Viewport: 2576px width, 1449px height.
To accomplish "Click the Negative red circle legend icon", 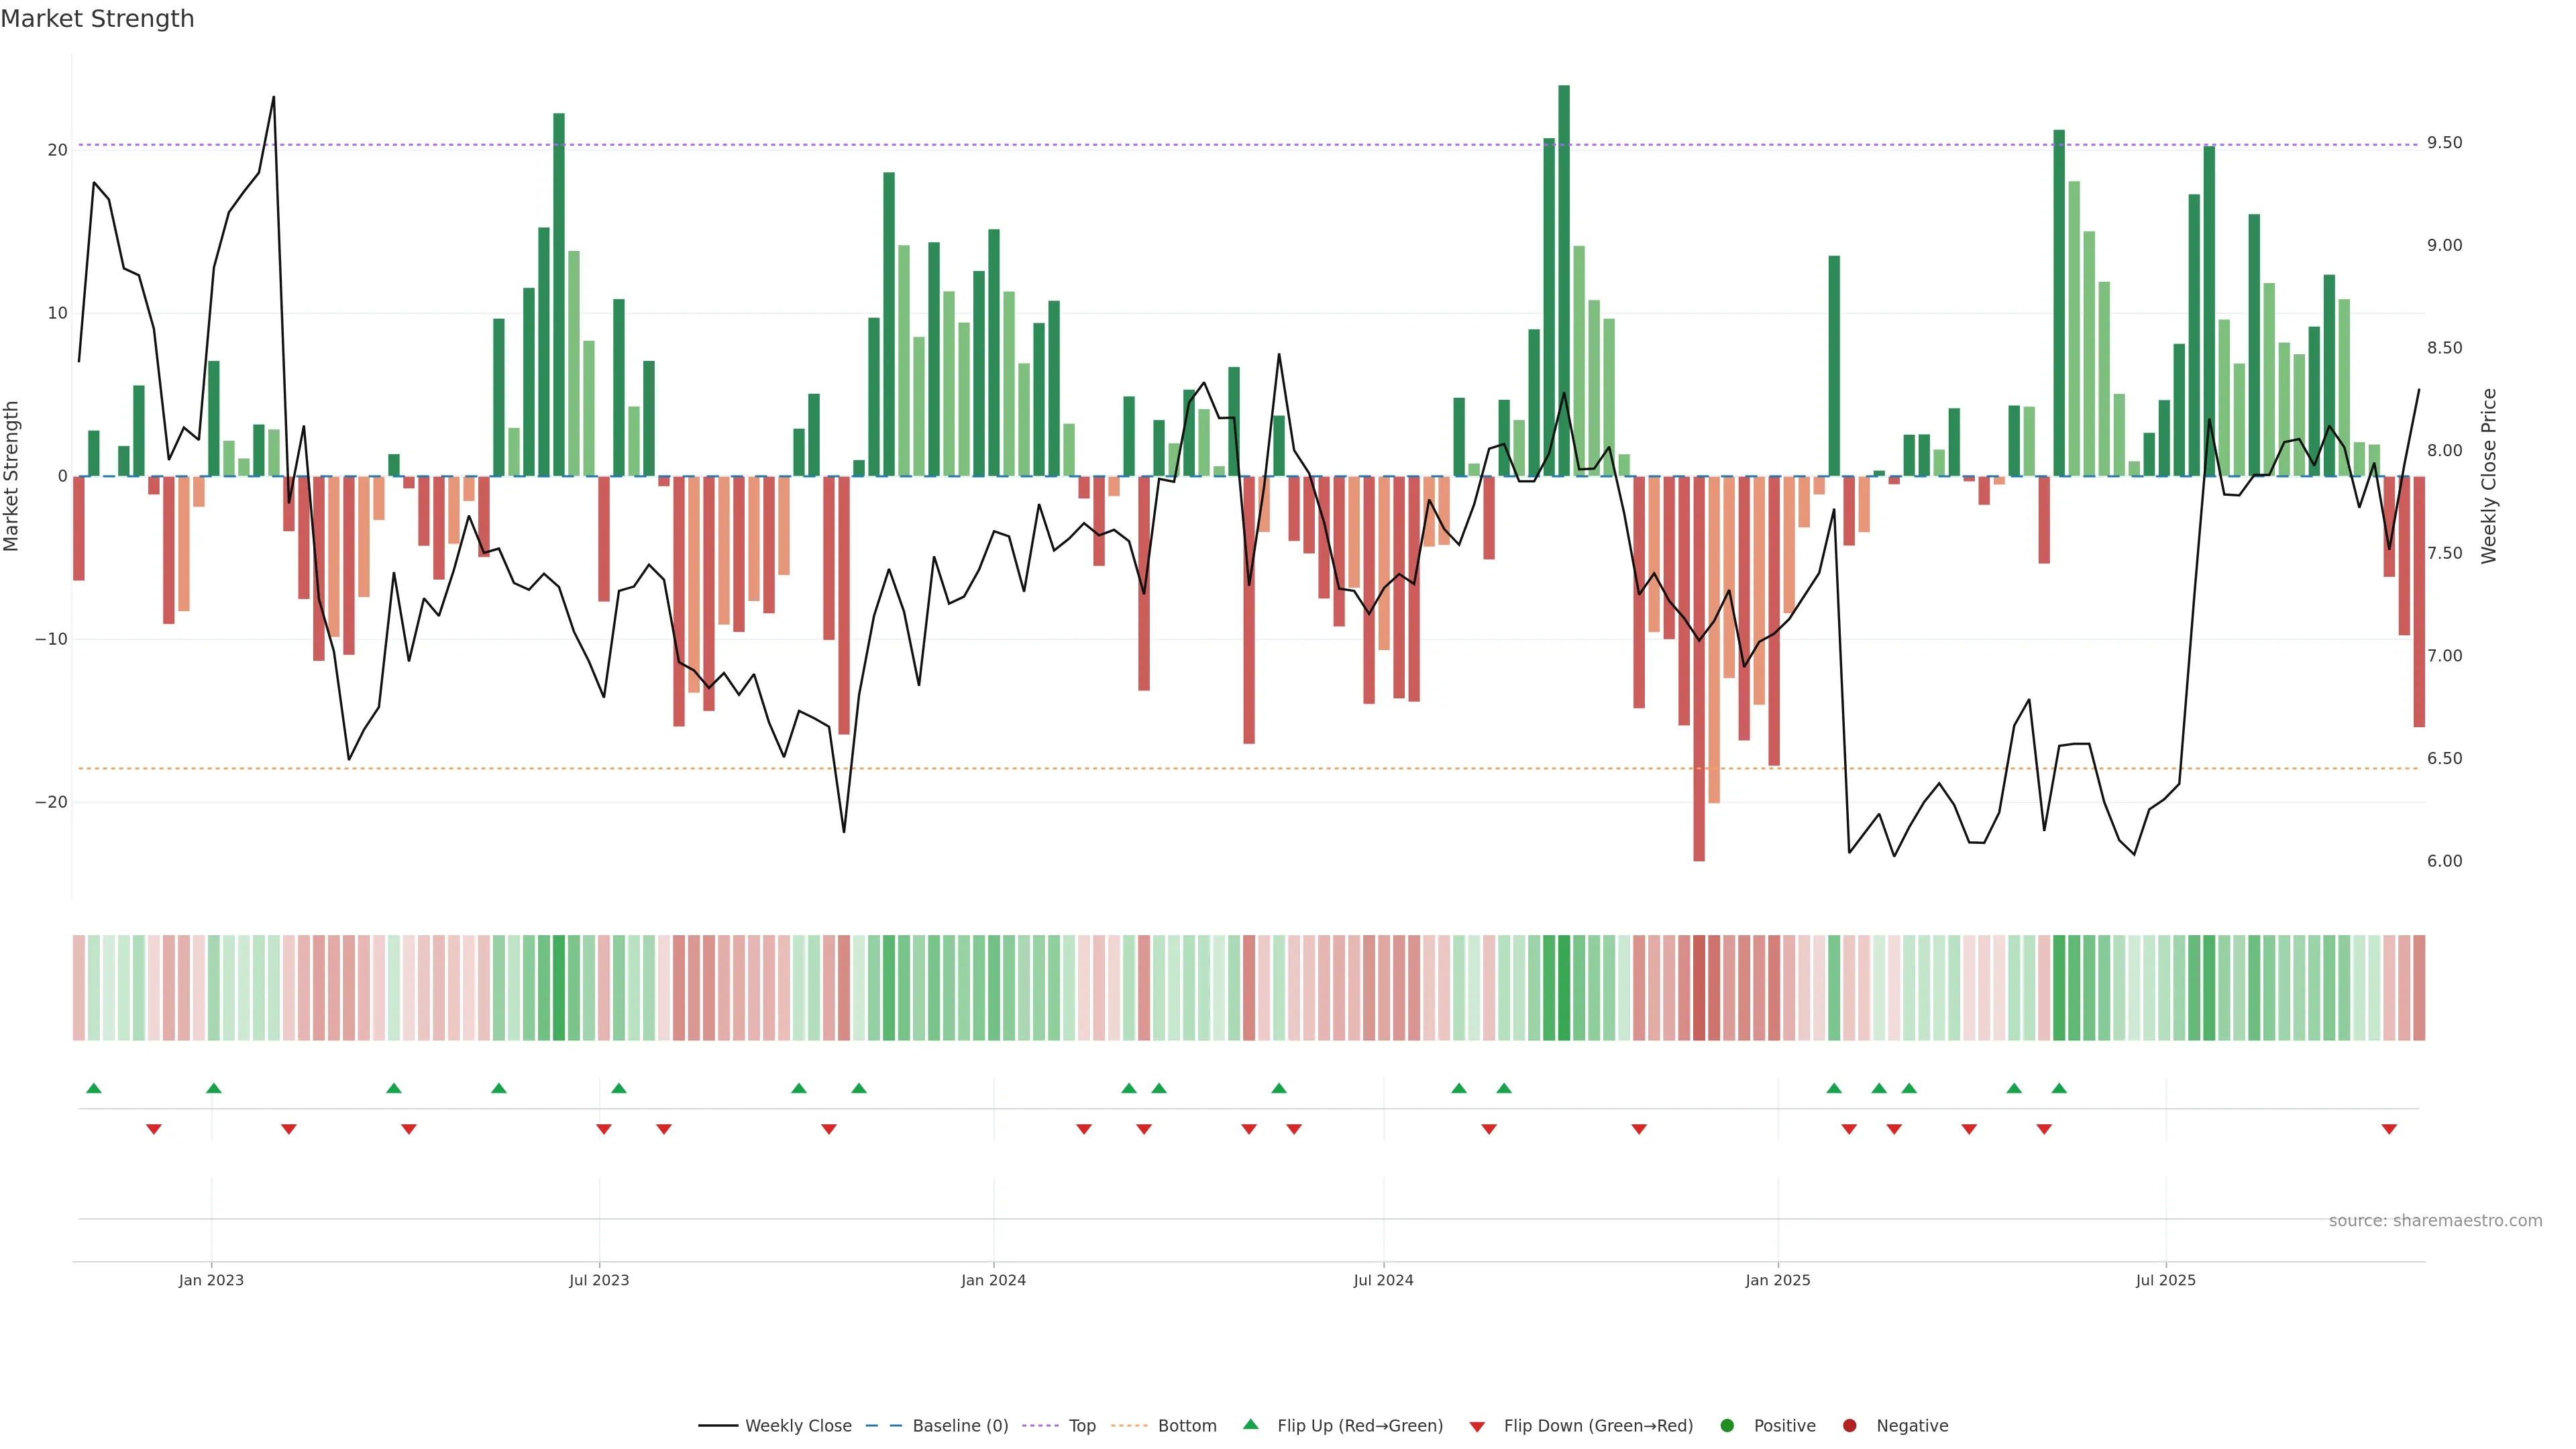I will 1849,1426.
